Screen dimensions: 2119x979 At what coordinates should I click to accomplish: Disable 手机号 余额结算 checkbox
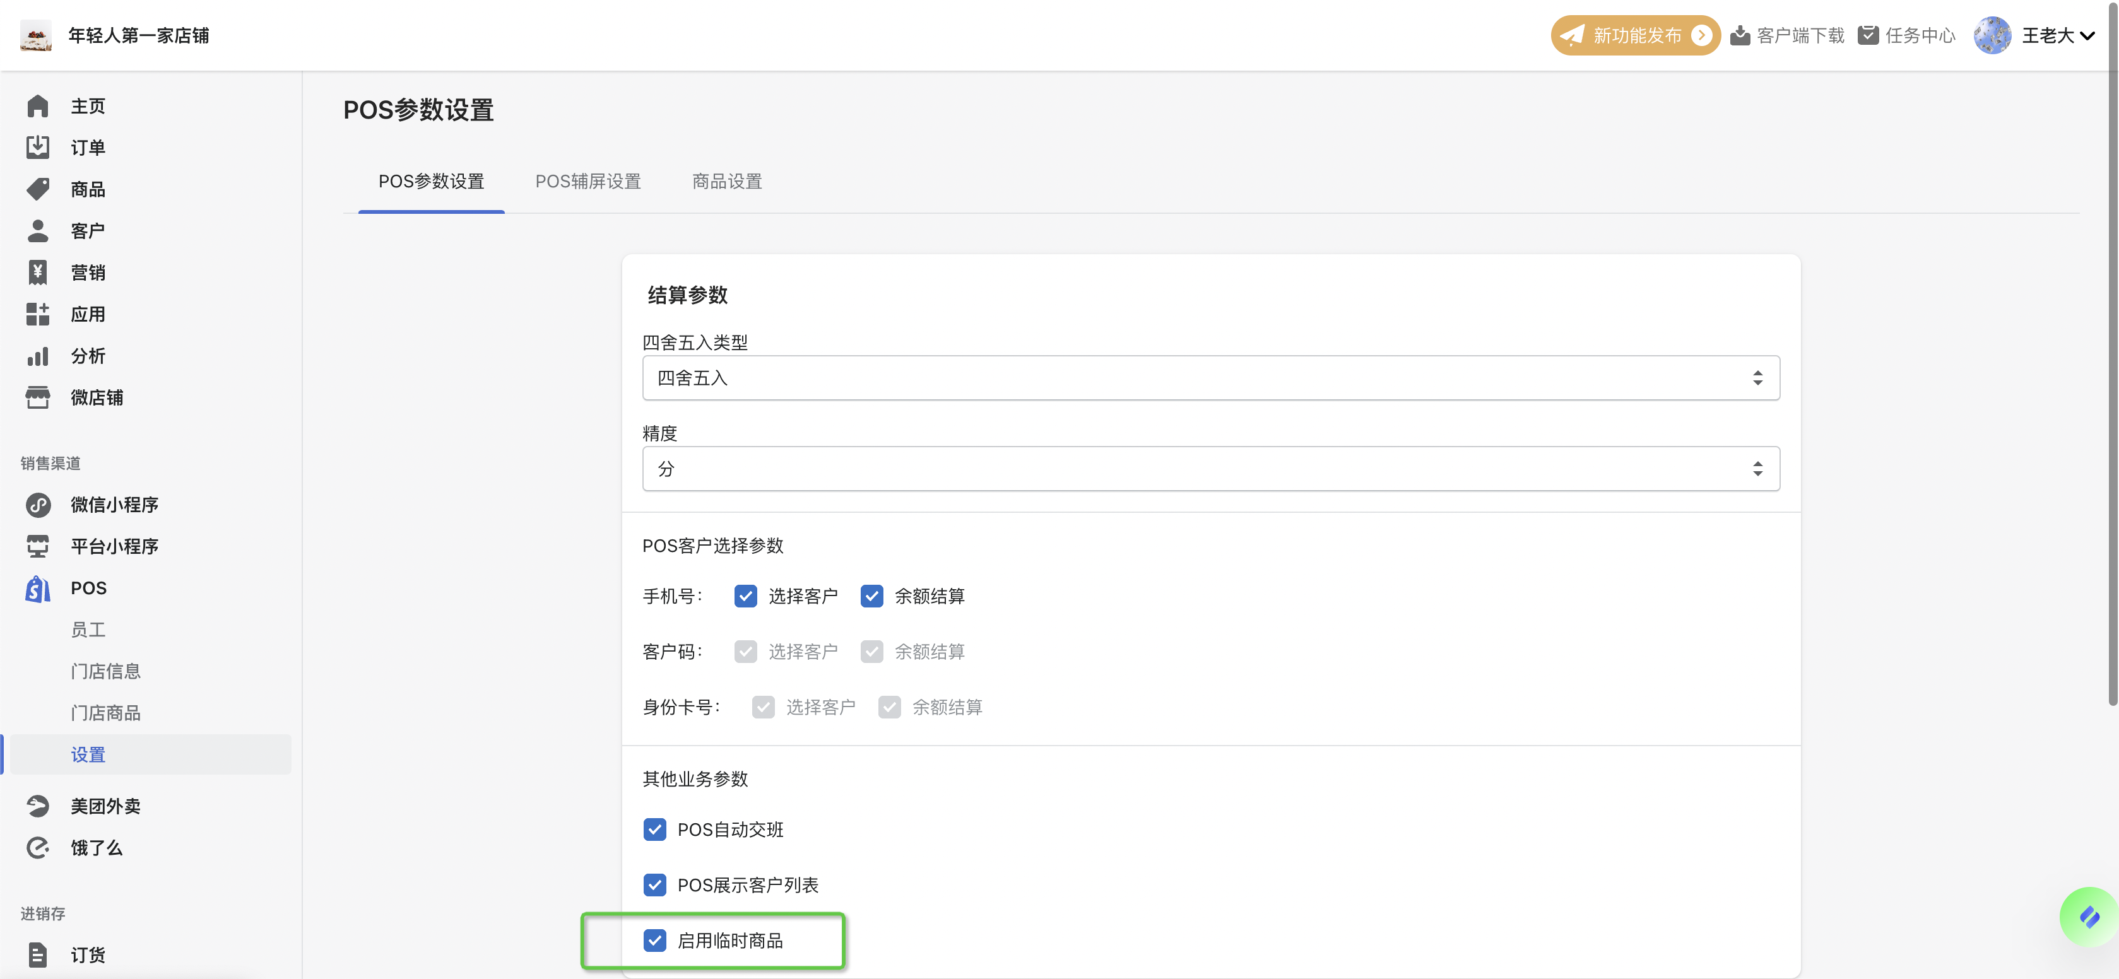coord(872,596)
